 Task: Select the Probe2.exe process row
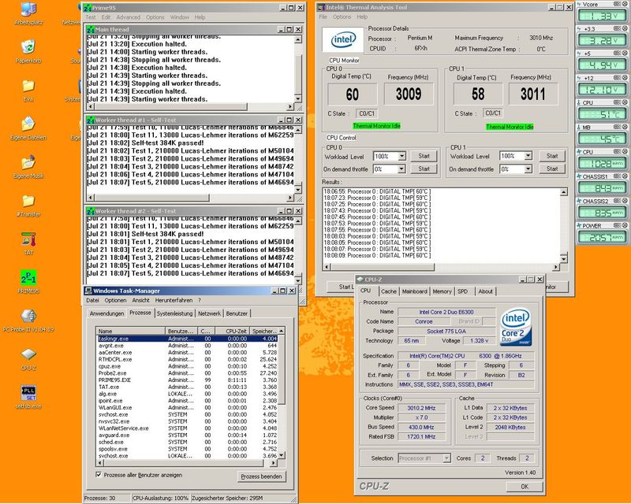click(x=187, y=373)
